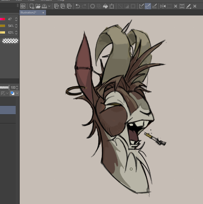This screenshot has height=204, width=203.
Task: Adjust the 54% saturation color slider
Action: [2, 26]
